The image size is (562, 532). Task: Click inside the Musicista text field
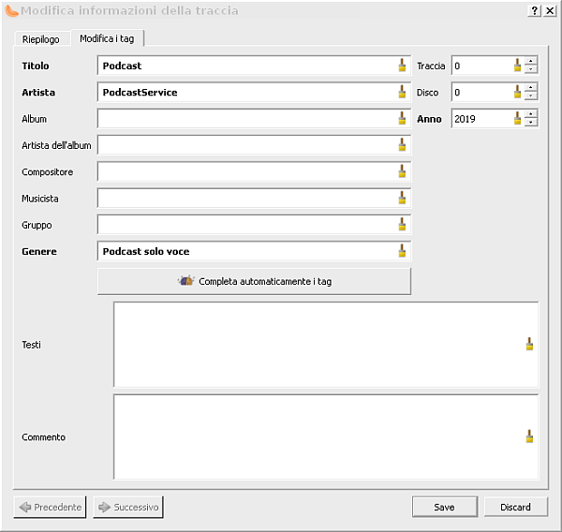(x=245, y=198)
